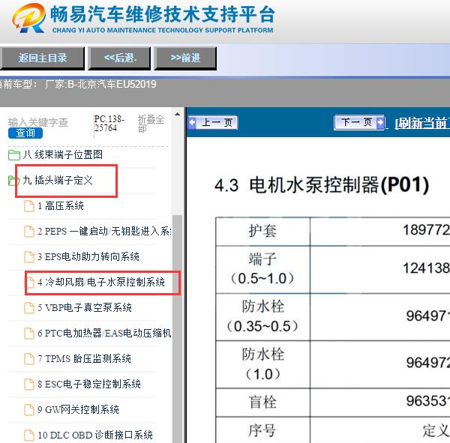Screen dimensions: 450x443
Task: Click the 防水栓 (0.35~0.5) table cell
Action: pyautogui.click(x=263, y=317)
